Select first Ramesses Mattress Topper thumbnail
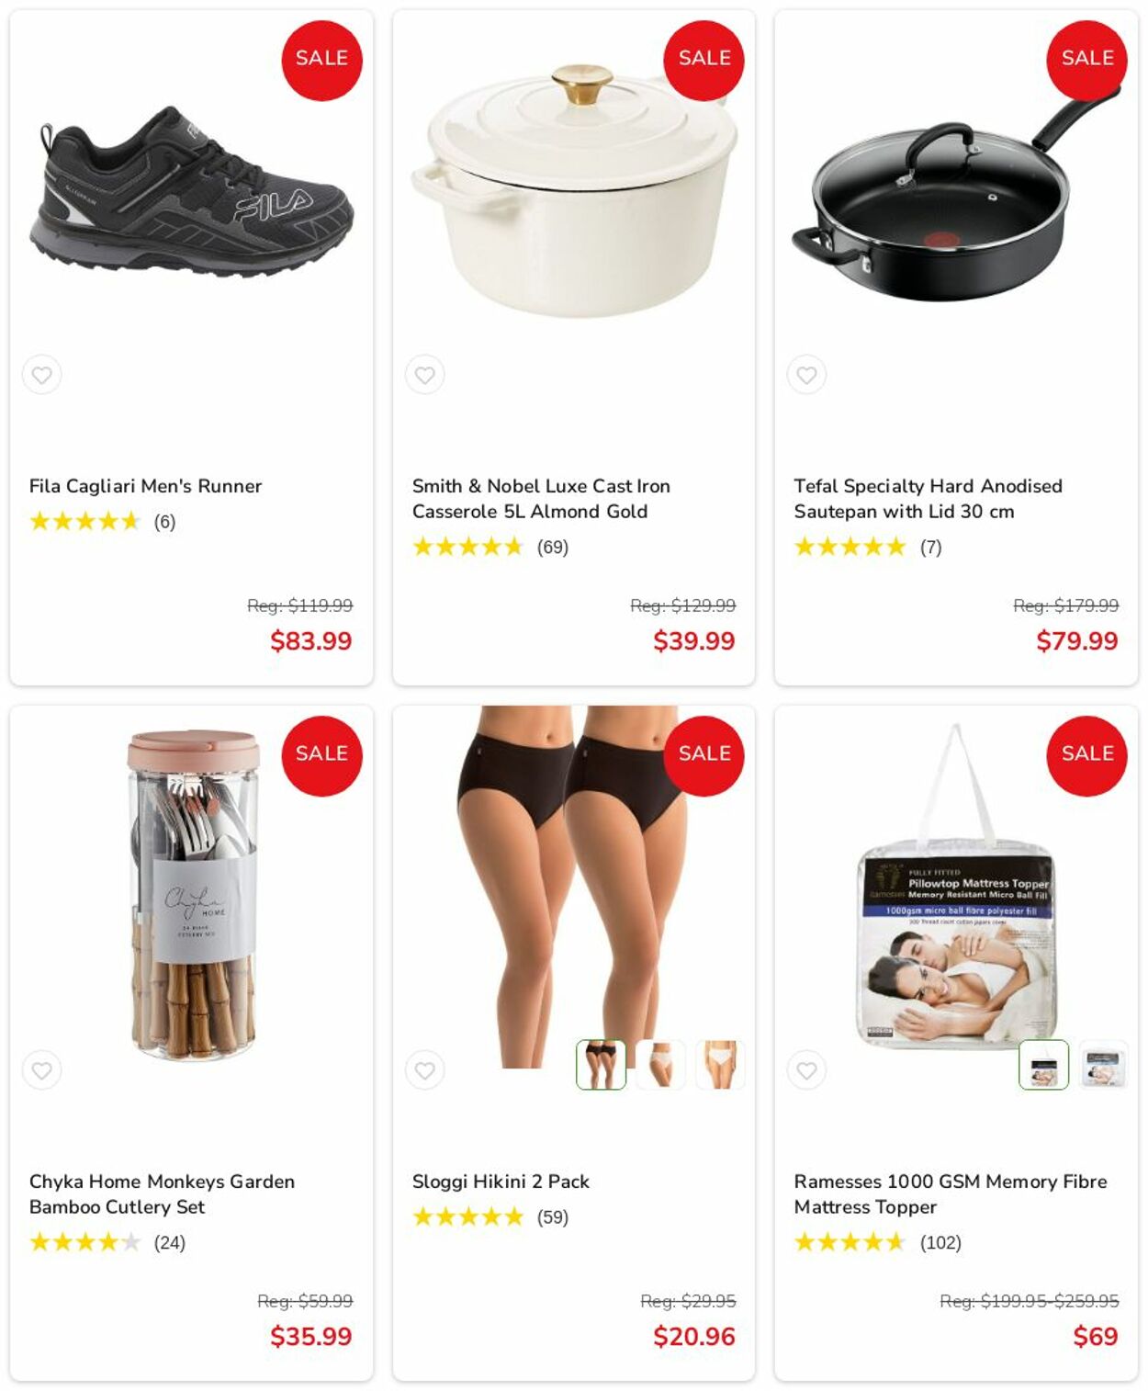The width and height of the screenshot is (1148, 1391). coord(1044,1065)
